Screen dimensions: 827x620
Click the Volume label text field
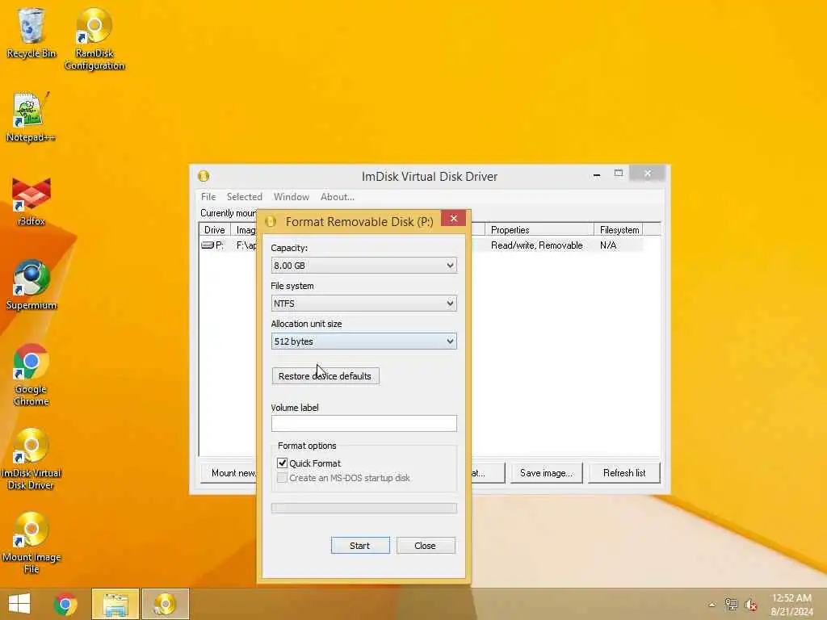364,423
